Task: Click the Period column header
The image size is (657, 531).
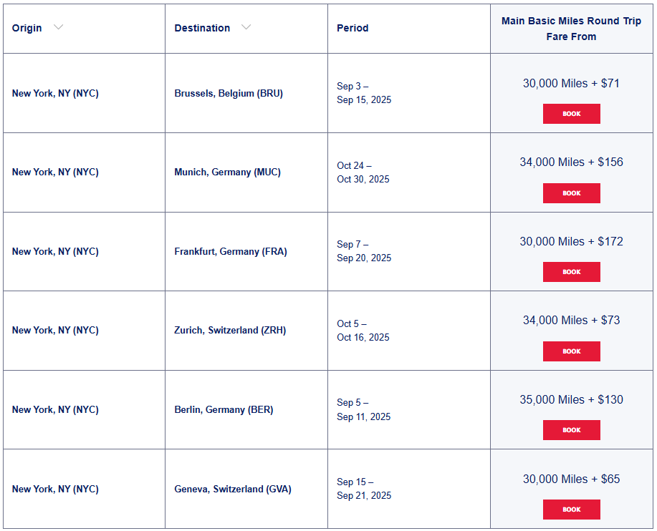Action: pyautogui.click(x=353, y=28)
